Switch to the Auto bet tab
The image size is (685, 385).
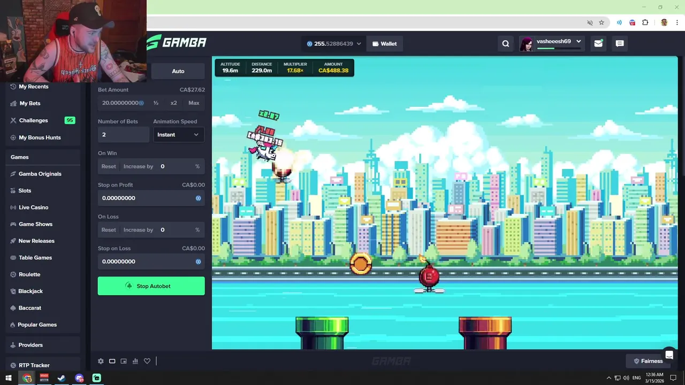(178, 71)
